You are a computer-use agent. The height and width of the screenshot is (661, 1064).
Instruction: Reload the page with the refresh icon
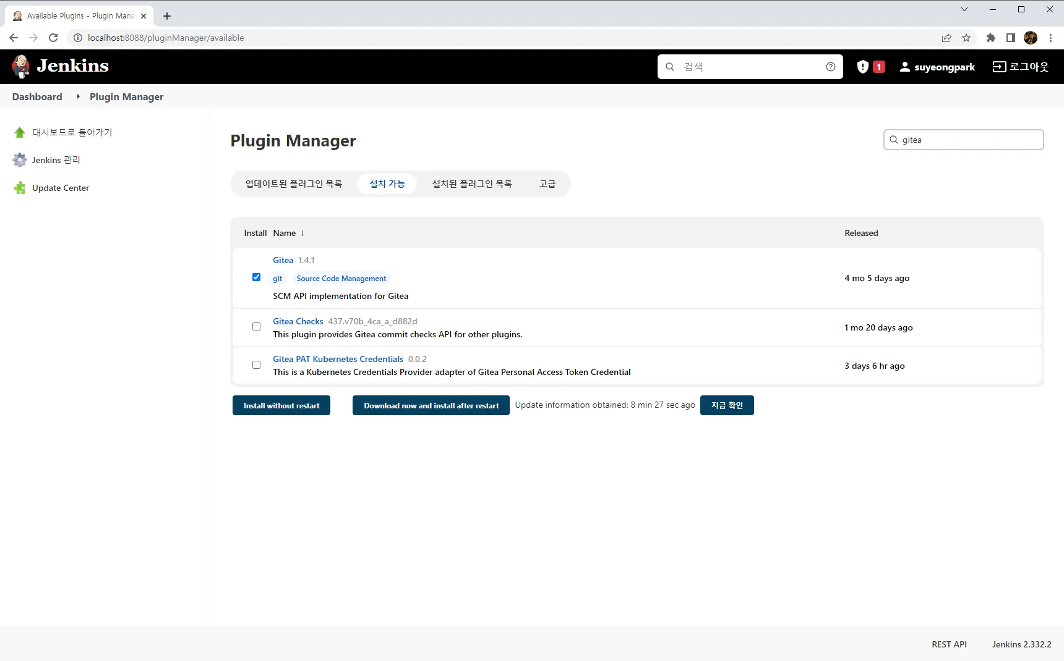coord(53,38)
